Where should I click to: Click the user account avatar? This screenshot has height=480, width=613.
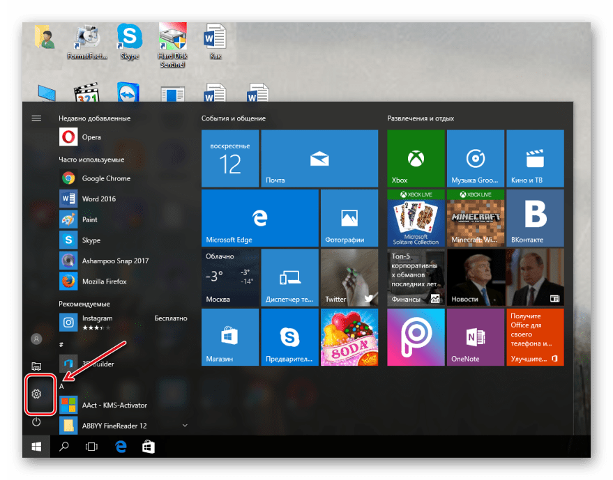click(36, 339)
